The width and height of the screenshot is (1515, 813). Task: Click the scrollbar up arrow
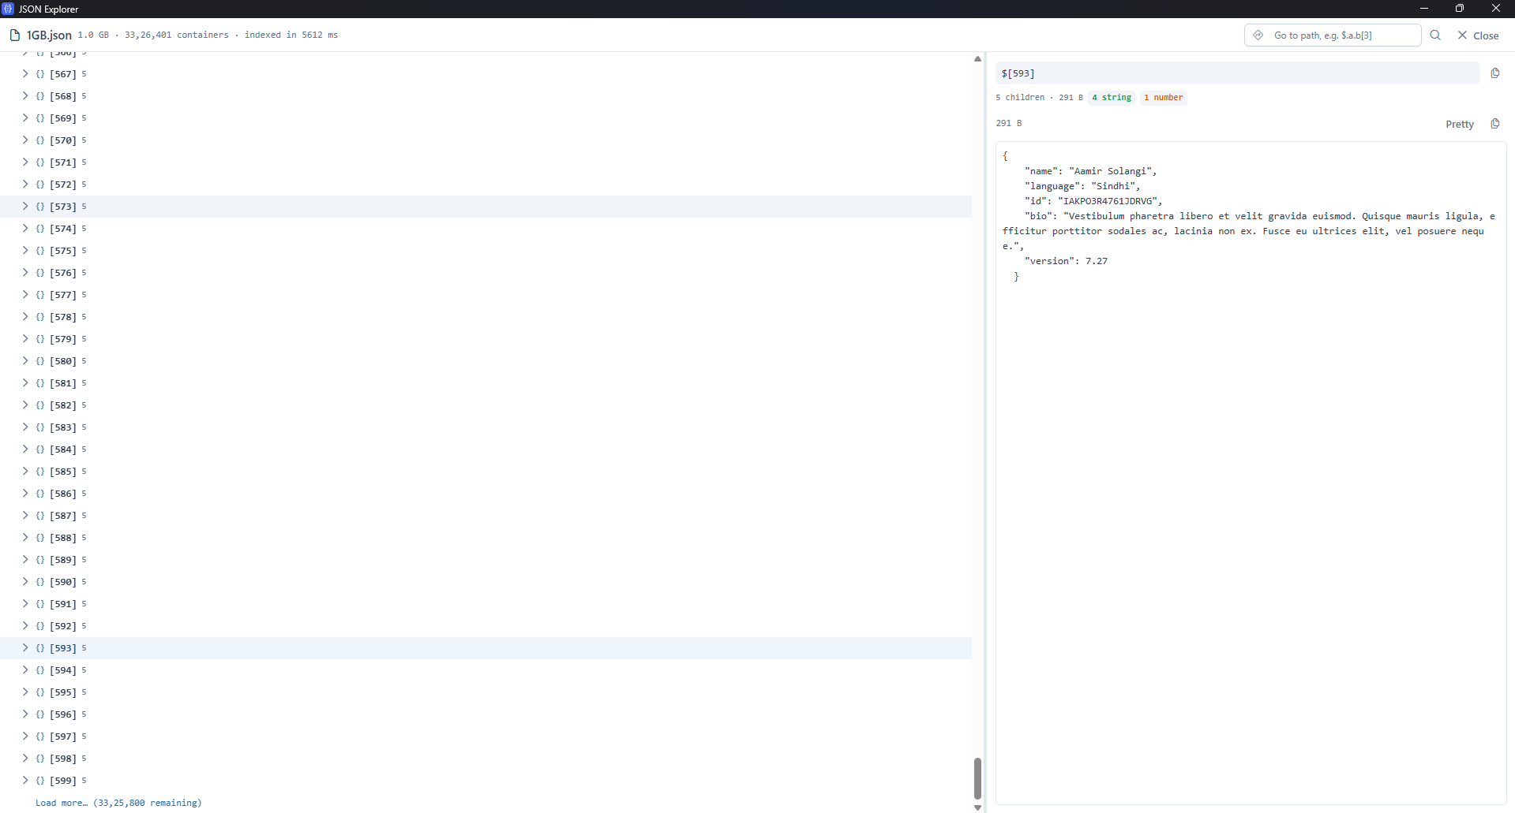coord(977,59)
